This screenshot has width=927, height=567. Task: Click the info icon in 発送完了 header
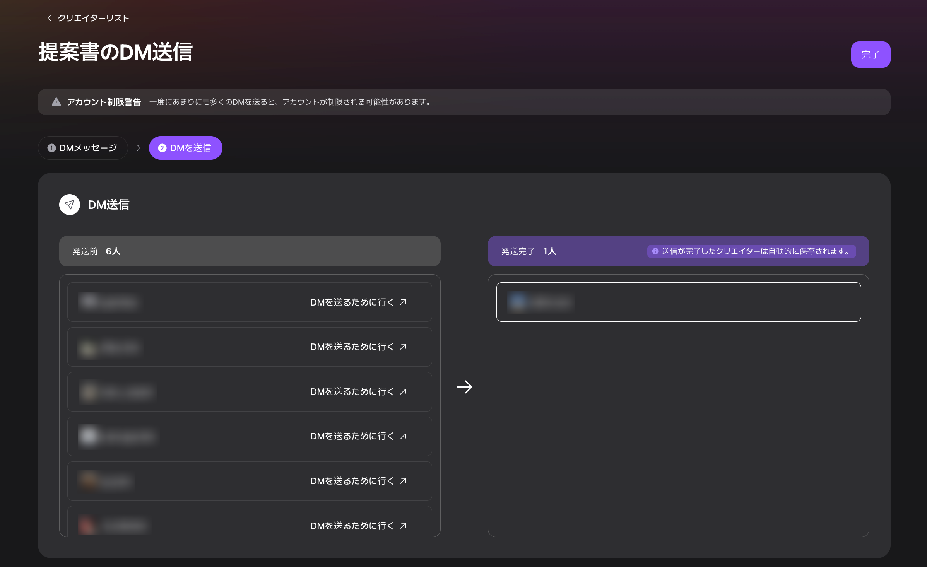point(655,251)
